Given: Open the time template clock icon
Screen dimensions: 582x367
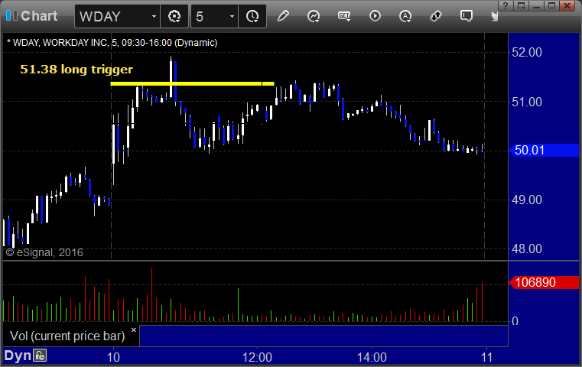Looking at the screenshot, I should coord(252,16).
